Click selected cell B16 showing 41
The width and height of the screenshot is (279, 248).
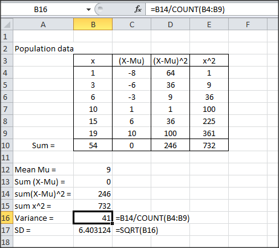click(x=93, y=218)
